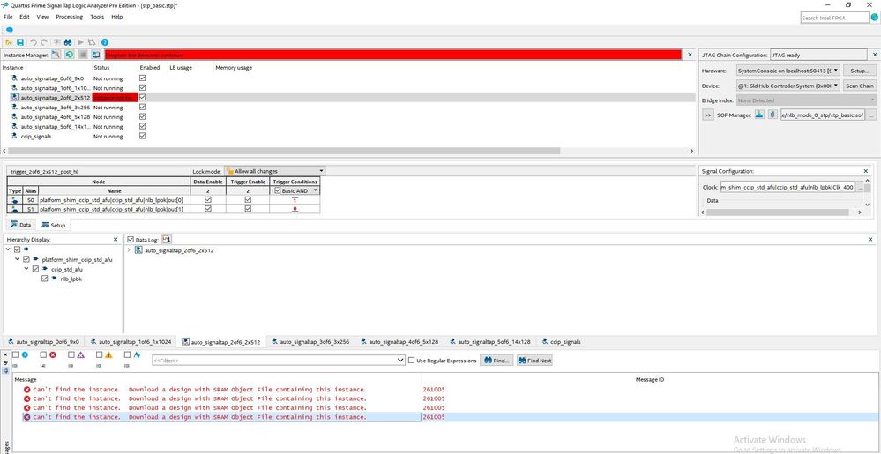
Task: Close the Hierarchy Display panel
Action: click(x=116, y=240)
